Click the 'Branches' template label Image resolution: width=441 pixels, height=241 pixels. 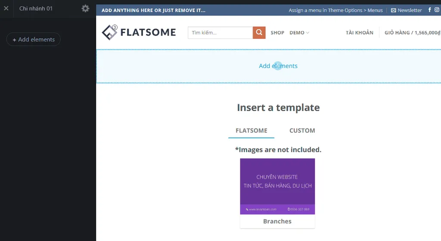277,221
